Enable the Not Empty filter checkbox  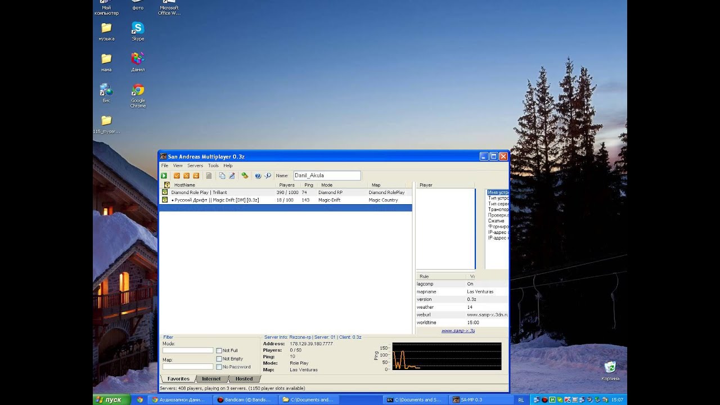click(x=219, y=358)
